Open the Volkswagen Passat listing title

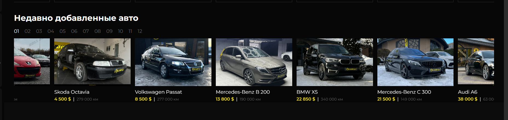[158, 92]
